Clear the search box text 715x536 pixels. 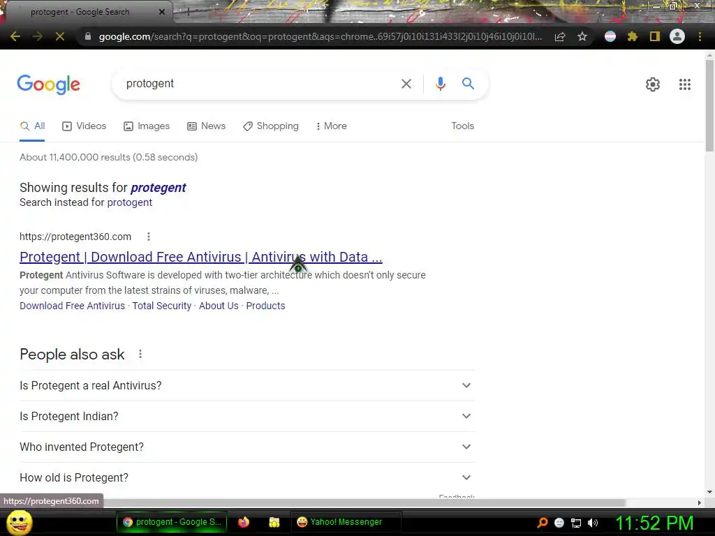[x=406, y=84]
